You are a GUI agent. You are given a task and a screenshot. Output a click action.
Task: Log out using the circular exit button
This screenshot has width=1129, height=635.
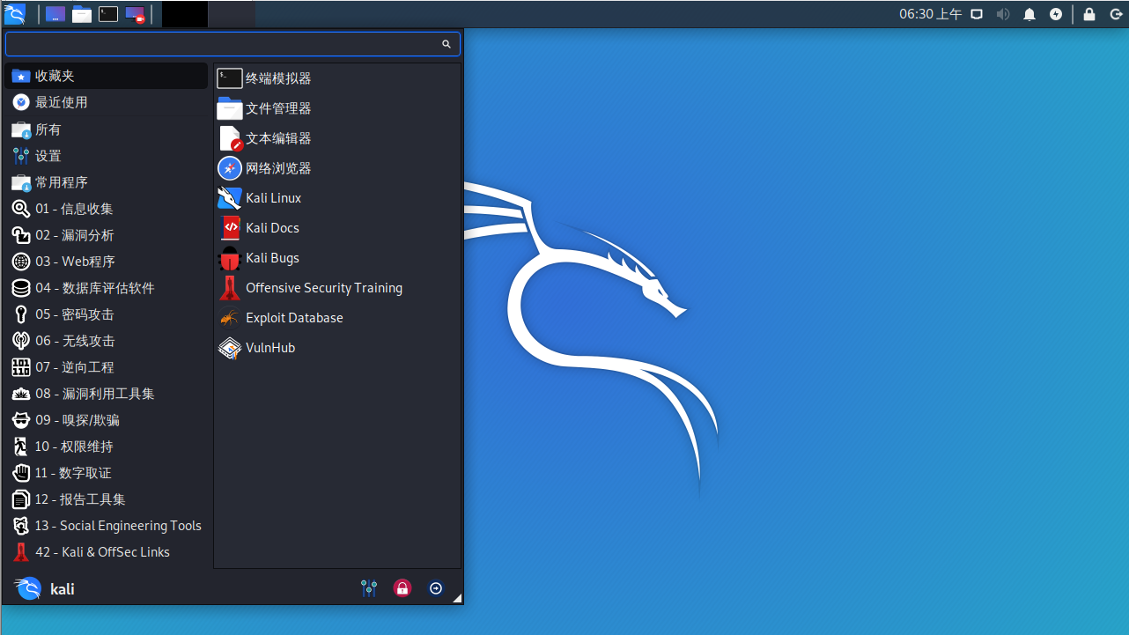[x=436, y=587]
